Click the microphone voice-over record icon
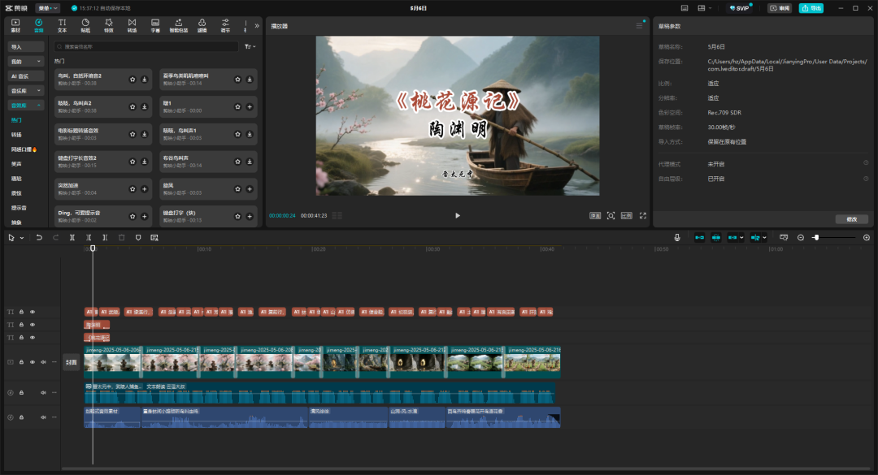Viewport: 878px width, 475px height. point(676,237)
